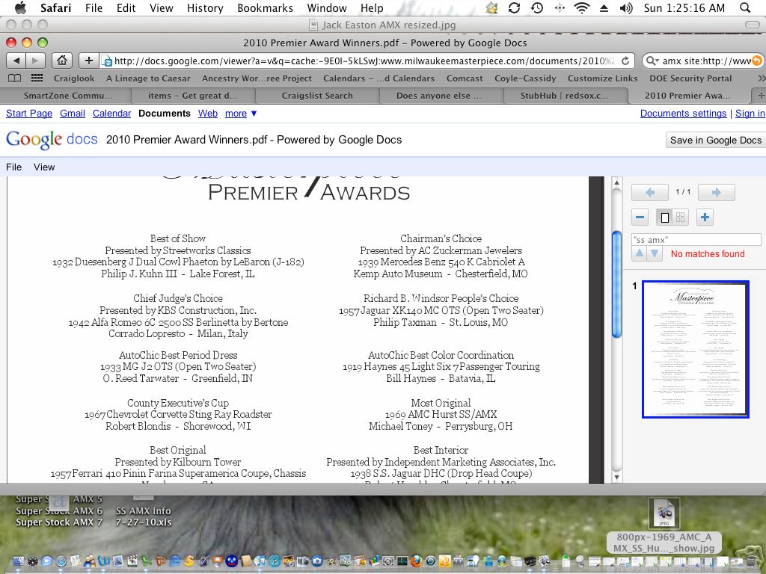The height and width of the screenshot is (574, 766).
Task: Open the Documents settings link
Action: click(683, 114)
